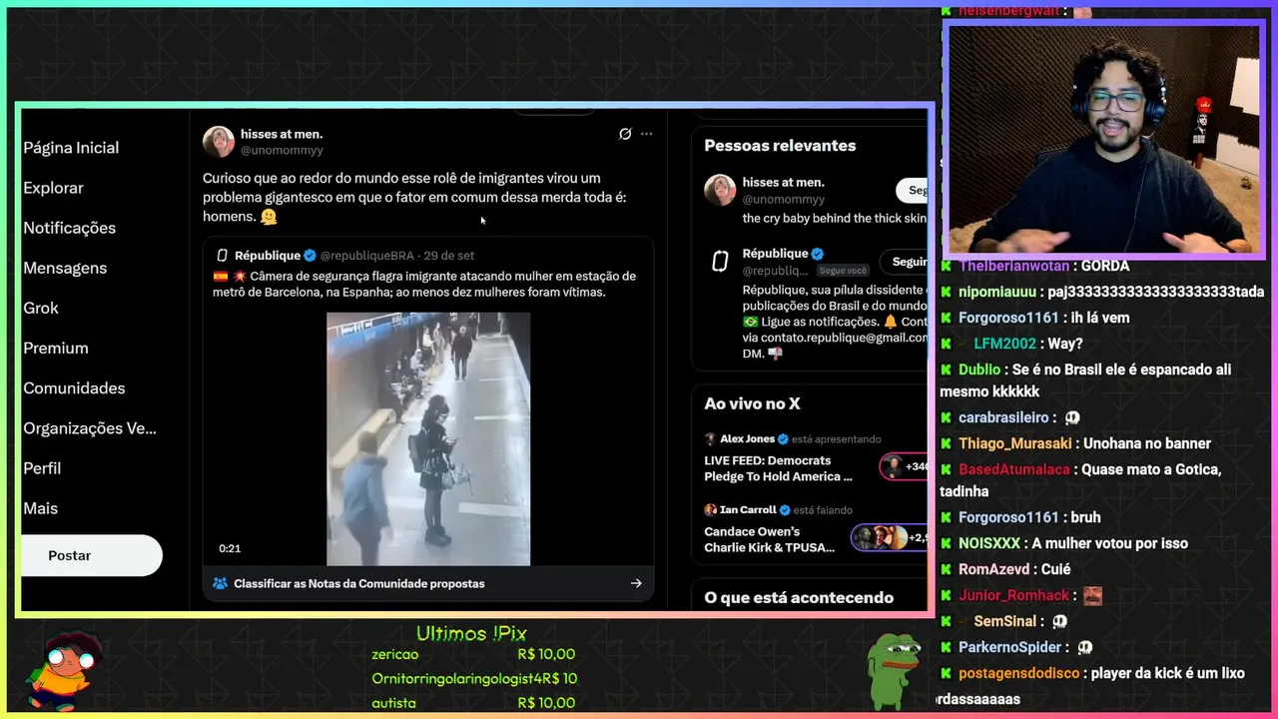This screenshot has width=1278, height=719.
Task: Click the Alex Jones verified badge
Action: pos(783,438)
